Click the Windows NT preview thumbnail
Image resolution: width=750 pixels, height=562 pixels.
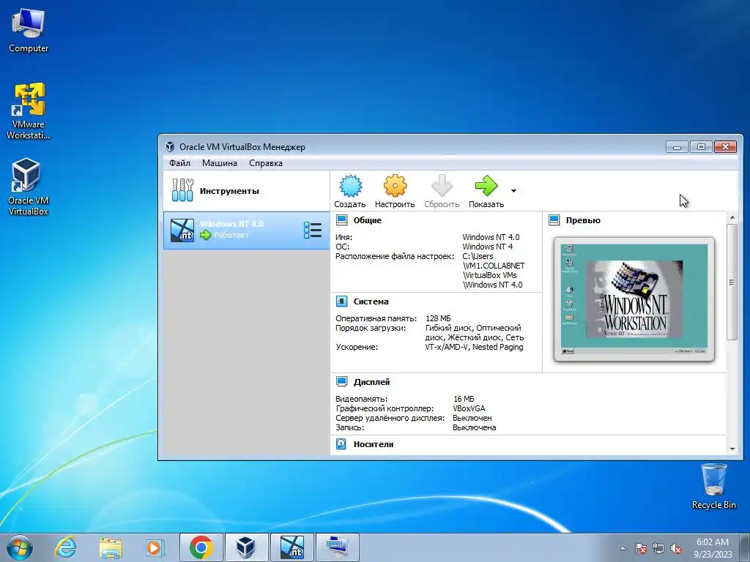pos(634,299)
